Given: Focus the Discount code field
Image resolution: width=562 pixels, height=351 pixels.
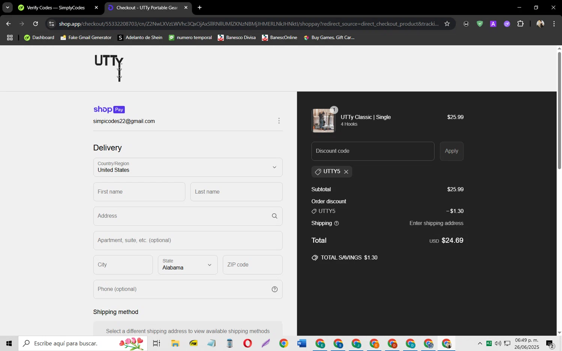Looking at the screenshot, I should coord(373,151).
